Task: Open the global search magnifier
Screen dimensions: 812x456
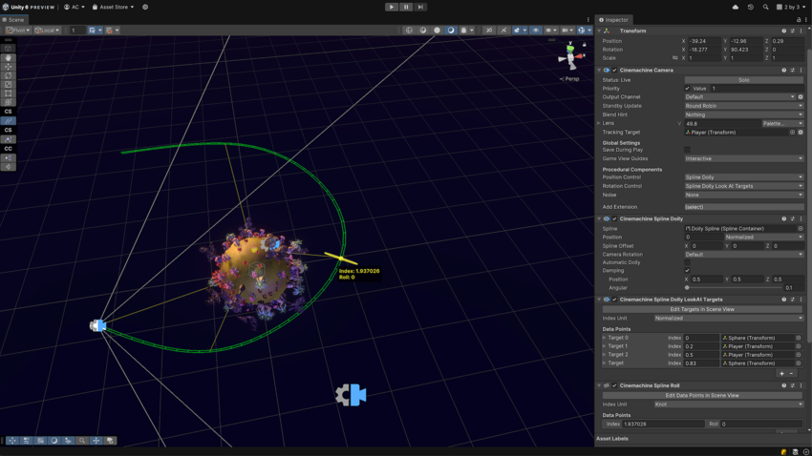Action: pos(765,7)
